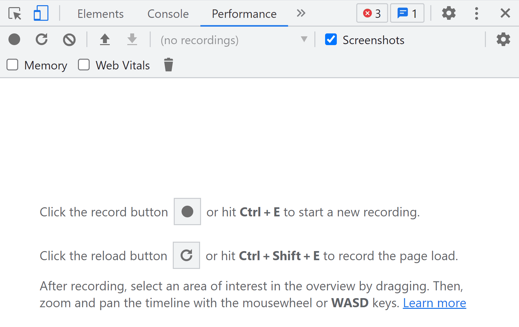
Task: Enable the Web Vitals checkbox
Action: (x=84, y=65)
